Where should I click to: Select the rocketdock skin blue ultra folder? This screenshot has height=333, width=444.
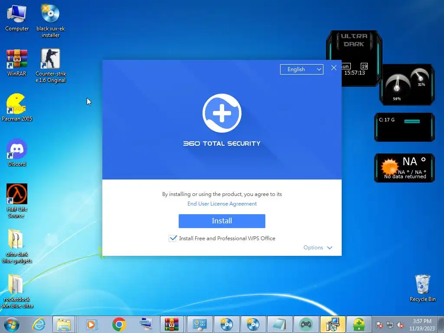coord(17,291)
